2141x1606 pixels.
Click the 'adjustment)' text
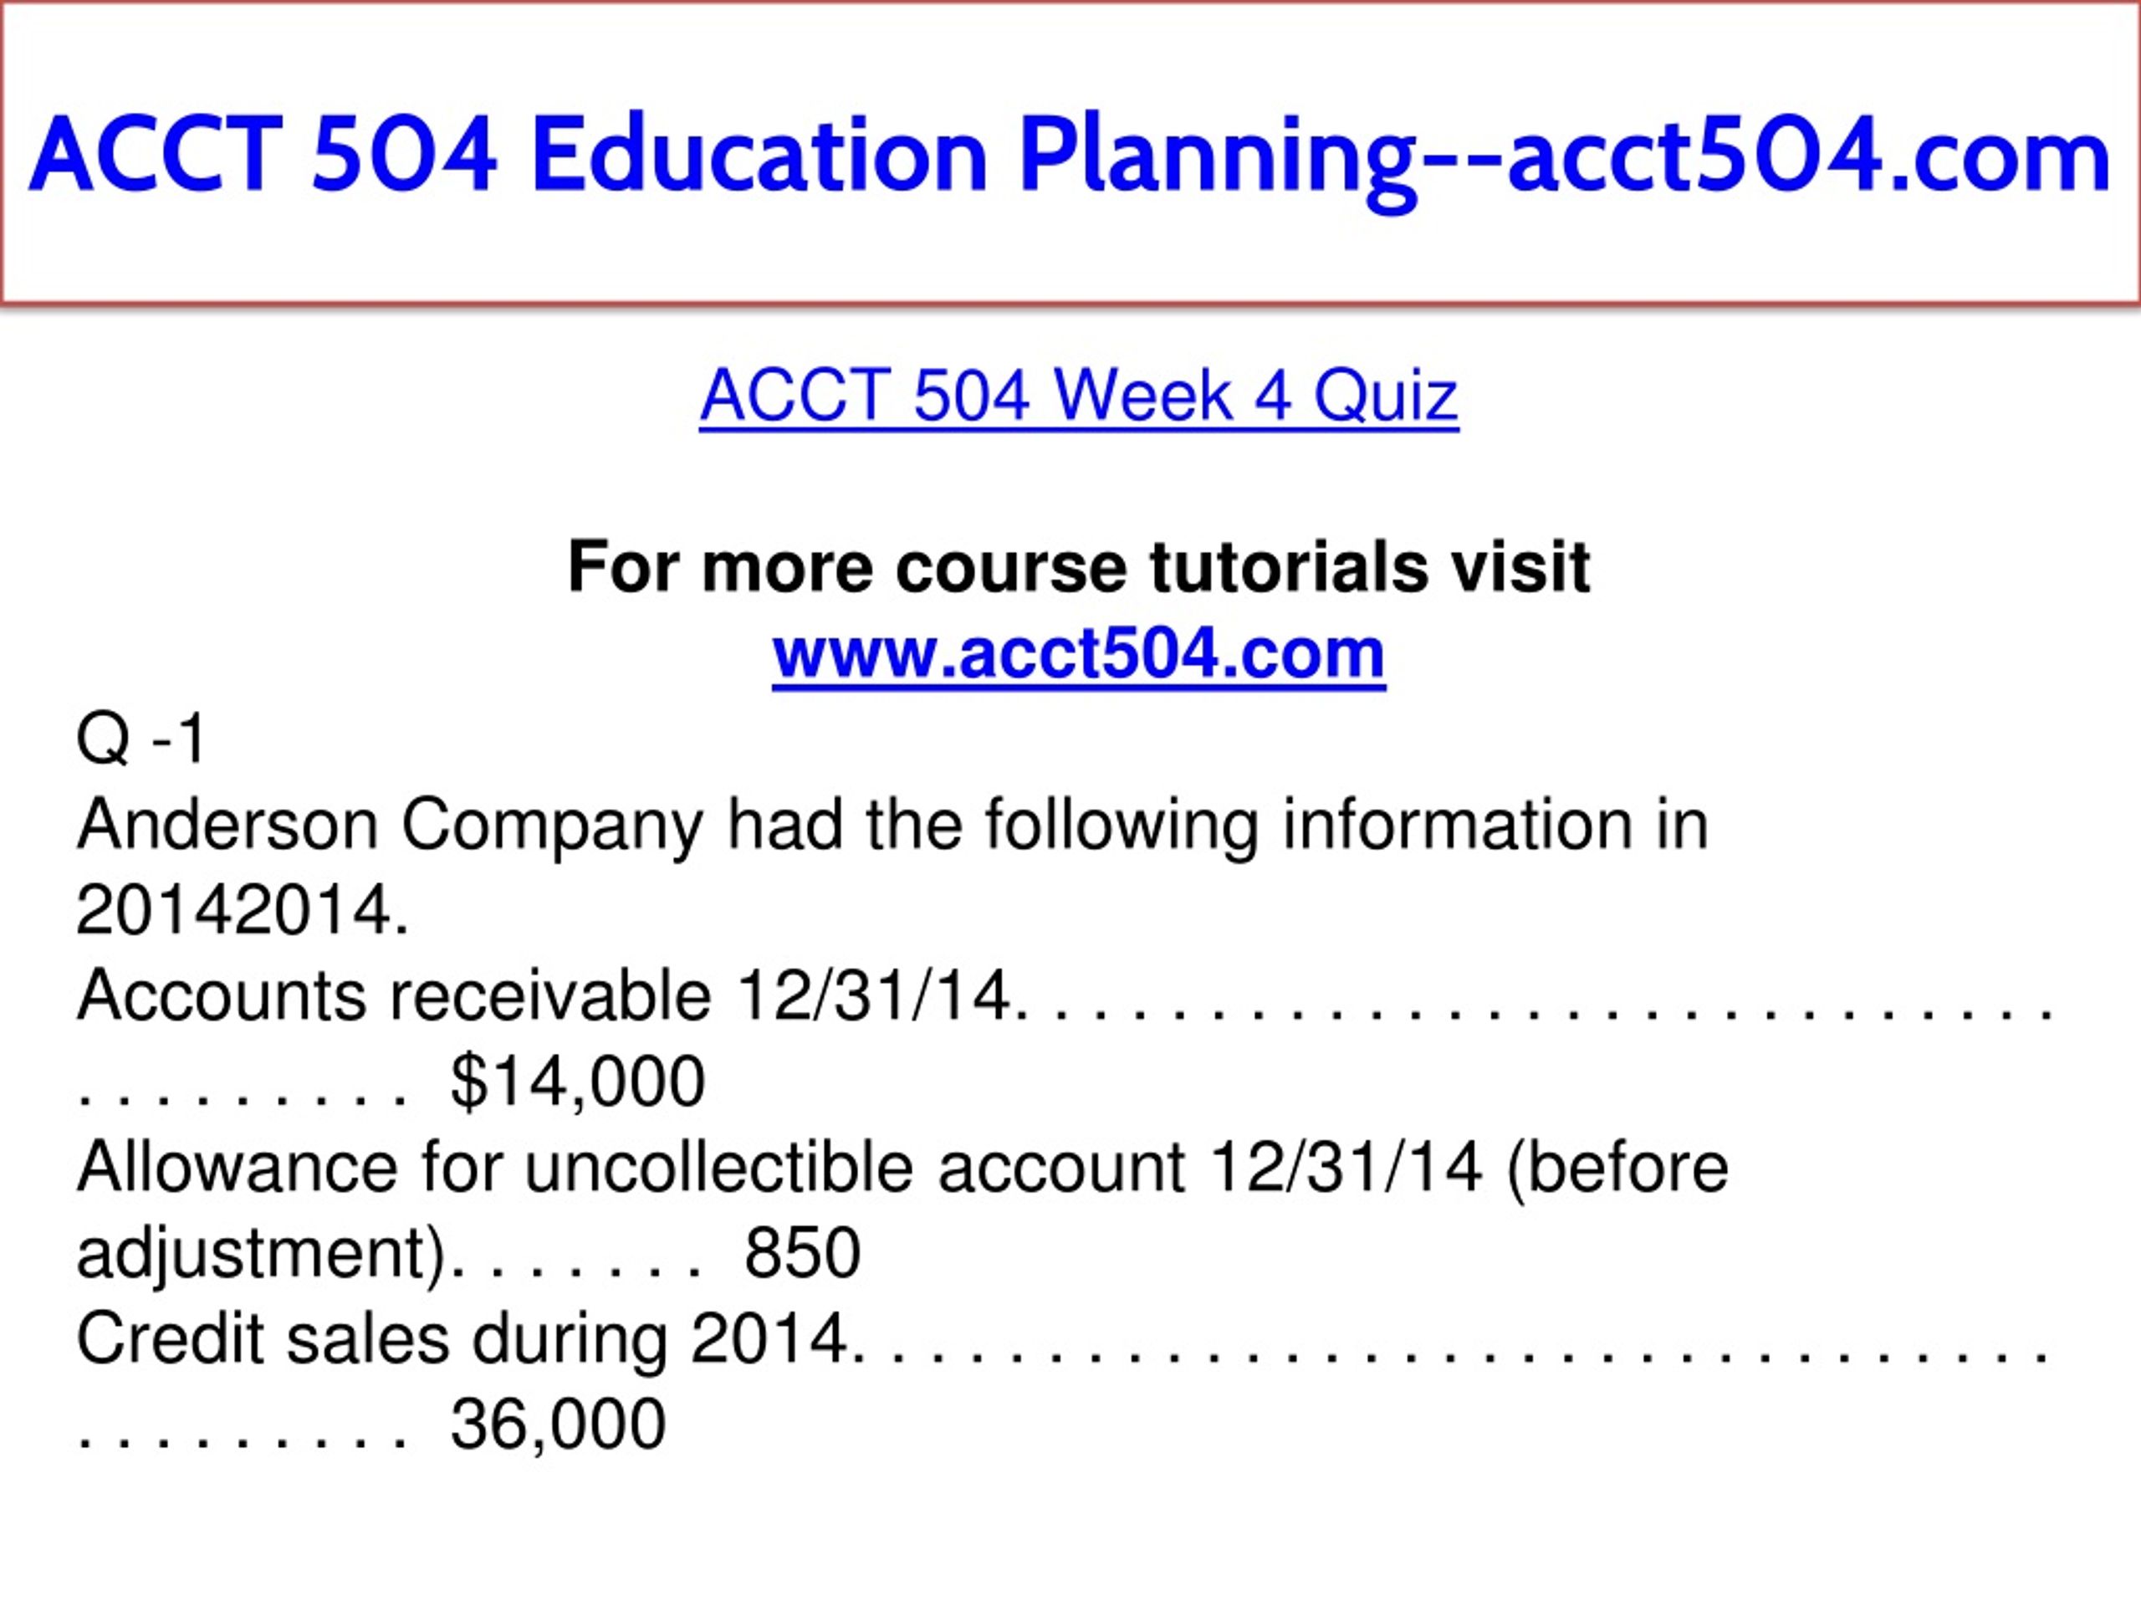tap(261, 1254)
